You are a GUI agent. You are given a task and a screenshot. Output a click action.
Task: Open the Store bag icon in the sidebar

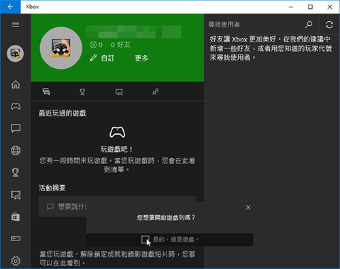[16, 217]
